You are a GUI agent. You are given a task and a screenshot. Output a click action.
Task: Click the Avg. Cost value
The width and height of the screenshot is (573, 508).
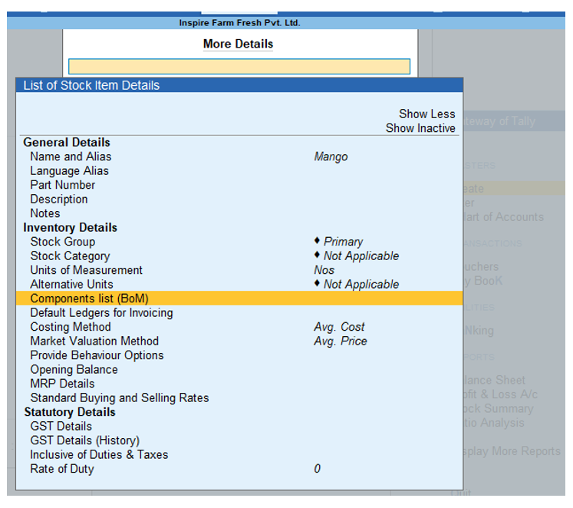pyautogui.click(x=339, y=327)
